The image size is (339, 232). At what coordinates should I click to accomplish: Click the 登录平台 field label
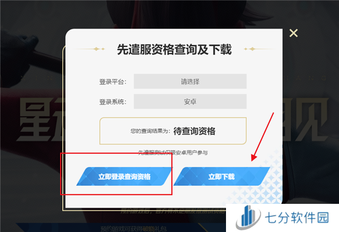112,82
